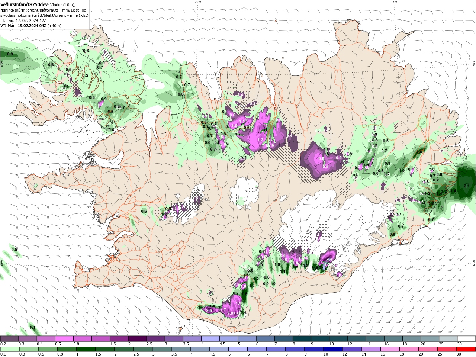The image size is (476, 357).
Task: Click the '4.6' value at the glacier's south edge
Action: point(329,260)
